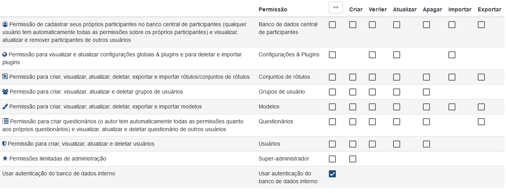The image size is (506, 193).
Task: Uncheck Usar autenticação do banco de dados interno
Action: click(x=332, y=174)
